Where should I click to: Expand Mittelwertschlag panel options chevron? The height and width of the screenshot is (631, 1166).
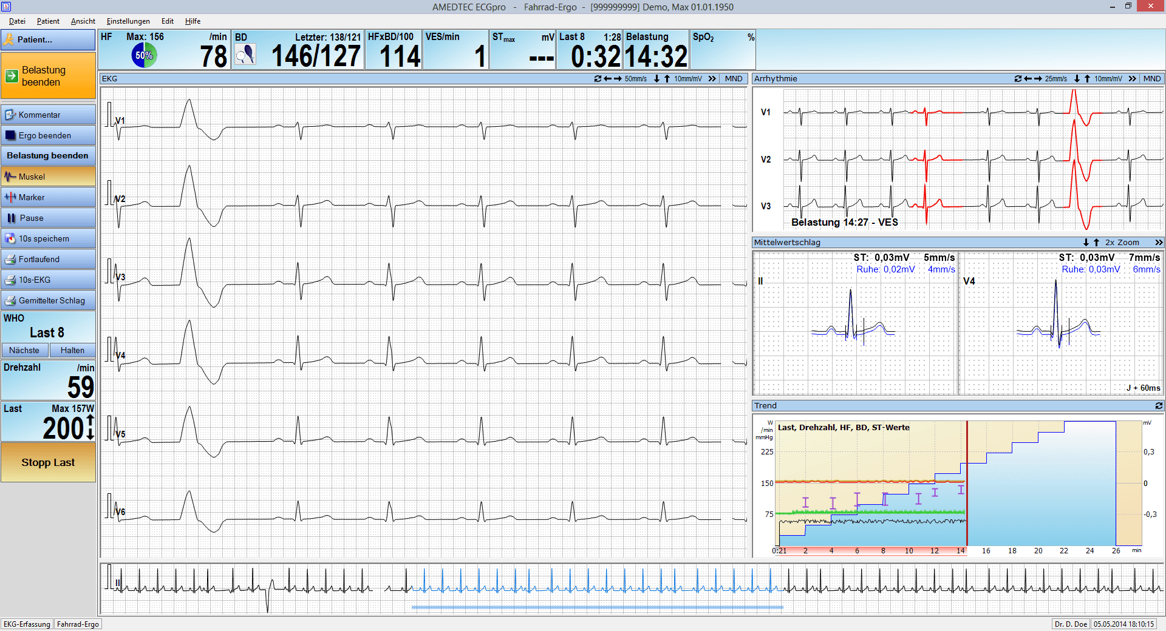click(x=1159, y=243)
